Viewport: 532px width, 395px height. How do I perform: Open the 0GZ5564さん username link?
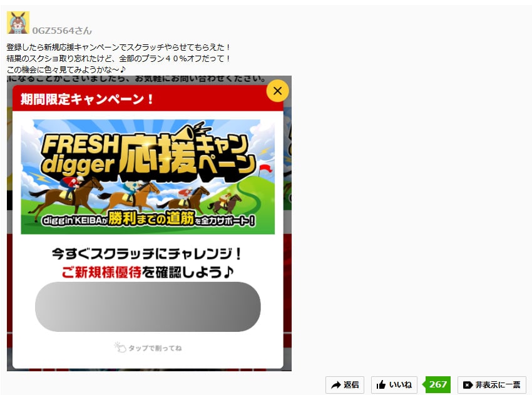point(62,31)
